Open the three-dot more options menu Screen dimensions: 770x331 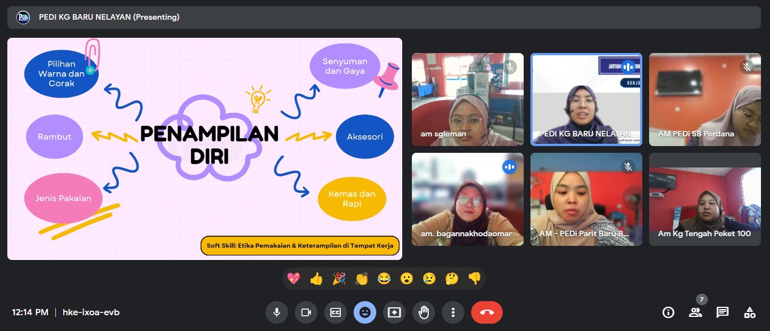[x=453, y=312]
